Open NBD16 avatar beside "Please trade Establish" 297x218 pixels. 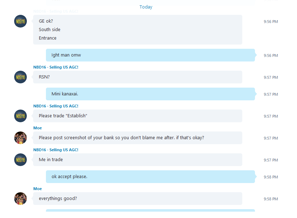point(20,116)
